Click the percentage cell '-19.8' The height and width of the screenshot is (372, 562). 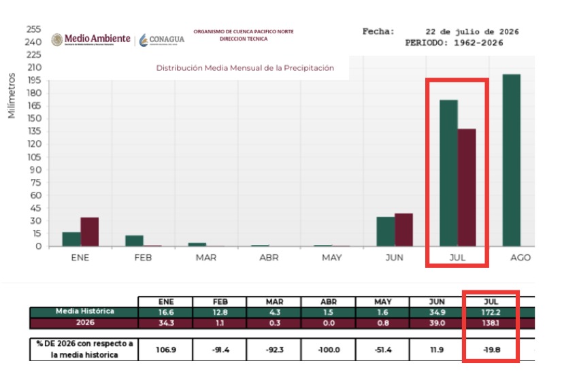click(491, 350)
